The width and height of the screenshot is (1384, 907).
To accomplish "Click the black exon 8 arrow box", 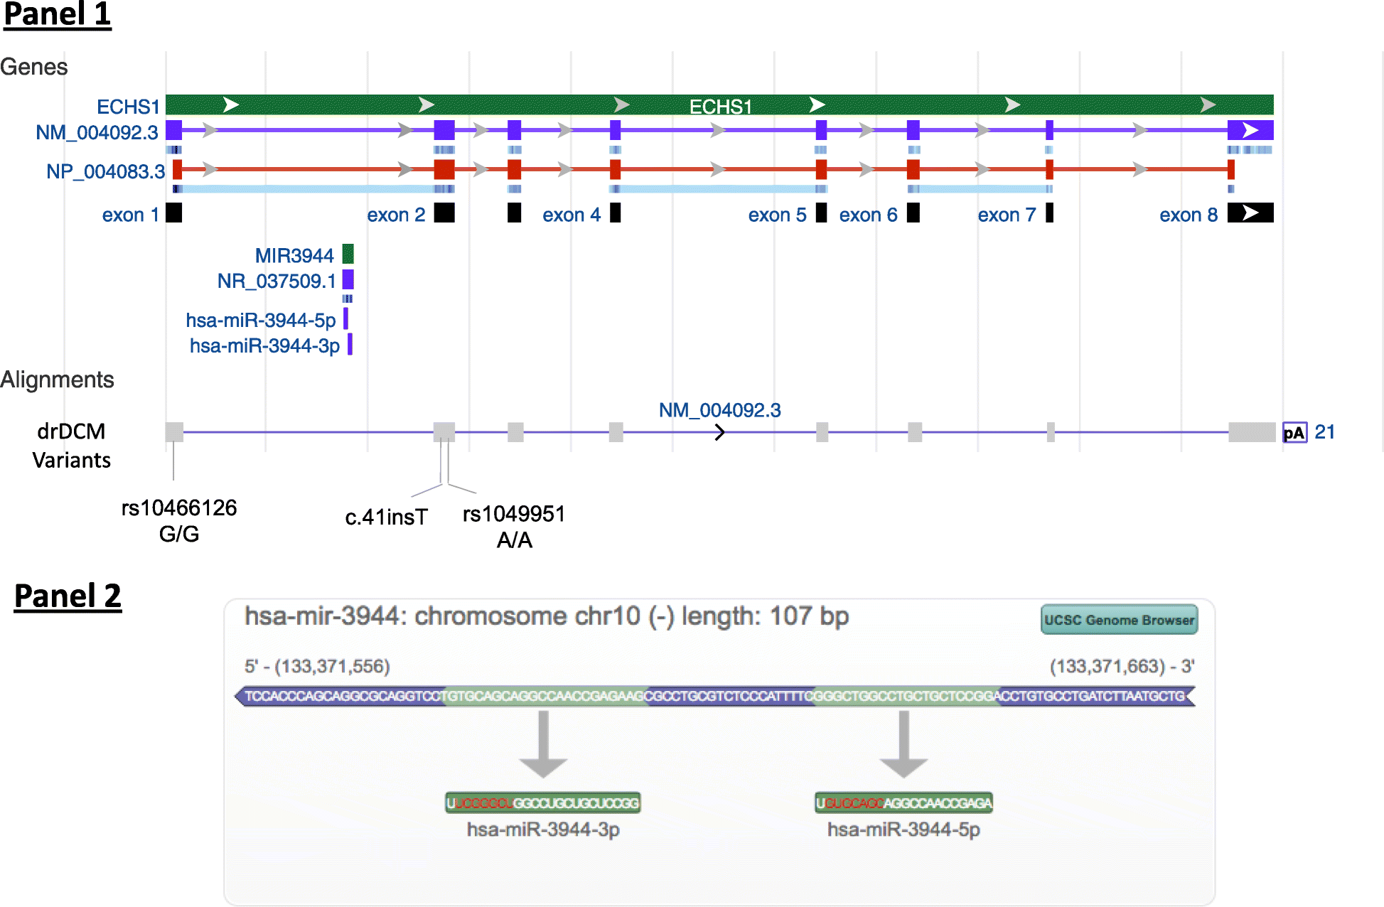I will tap(1250, 213).
